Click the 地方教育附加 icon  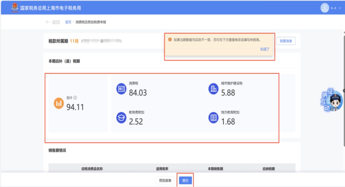pyautogui.click(x=213, y=118)
